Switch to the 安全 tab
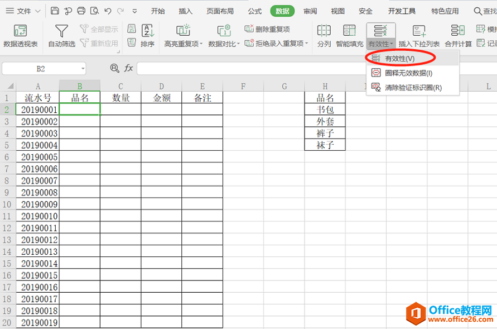 (x=365, y=11)
